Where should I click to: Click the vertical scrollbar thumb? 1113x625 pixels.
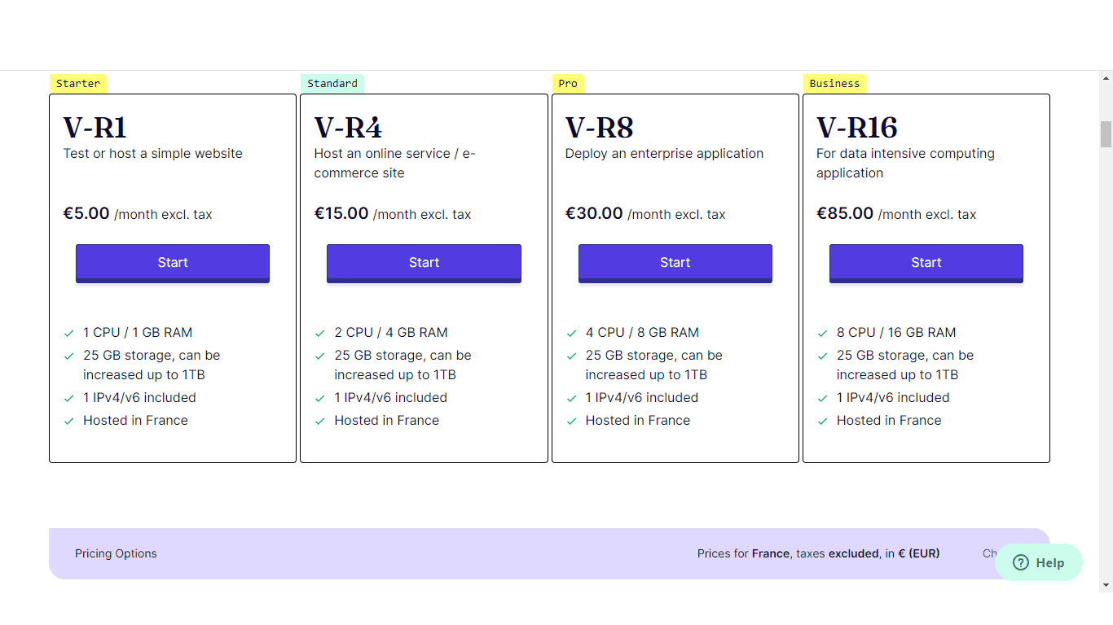tap(1106, 134)
